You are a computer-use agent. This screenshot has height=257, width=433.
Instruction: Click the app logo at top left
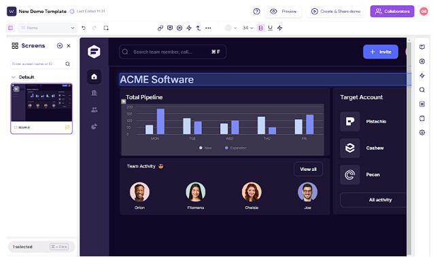(12, 12)
